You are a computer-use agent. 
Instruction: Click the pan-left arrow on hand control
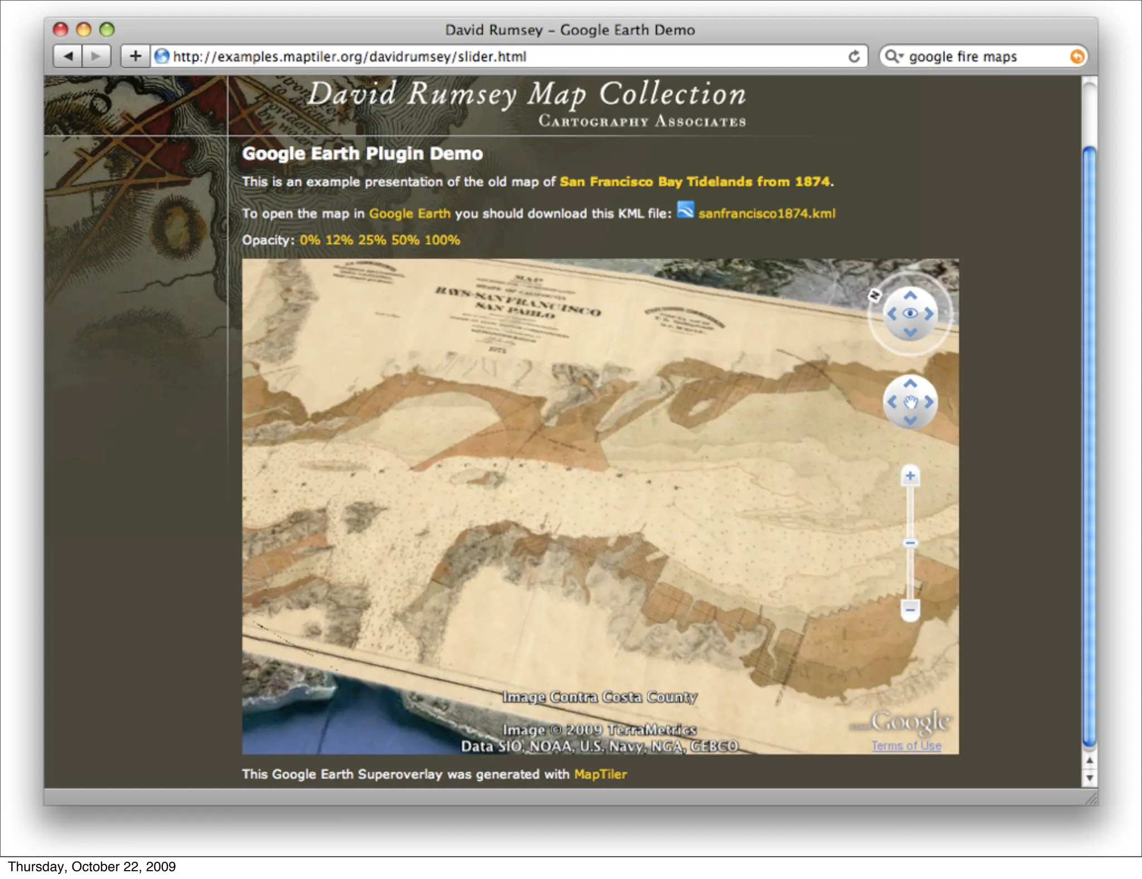[x=892, y=402]
